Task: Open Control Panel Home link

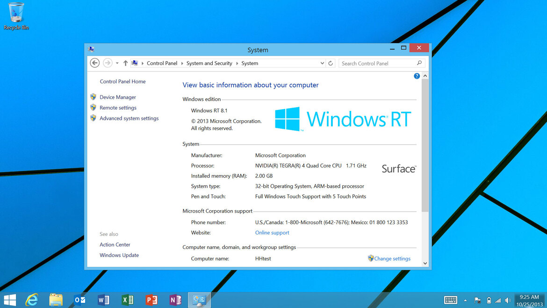Action: point(123,81)
